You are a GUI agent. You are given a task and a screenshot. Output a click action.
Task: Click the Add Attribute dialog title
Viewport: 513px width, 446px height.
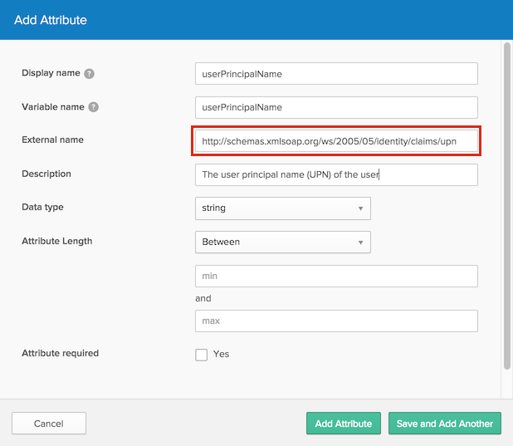51,19
